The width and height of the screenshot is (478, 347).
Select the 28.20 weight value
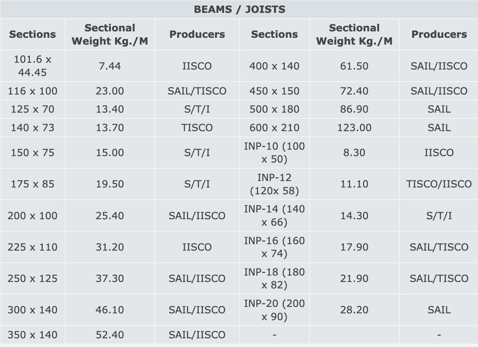click(x=354, y=310)
